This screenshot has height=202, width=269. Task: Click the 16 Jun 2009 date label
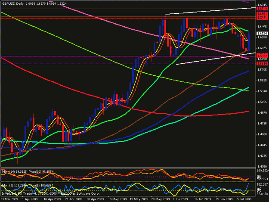pos(203,199)
